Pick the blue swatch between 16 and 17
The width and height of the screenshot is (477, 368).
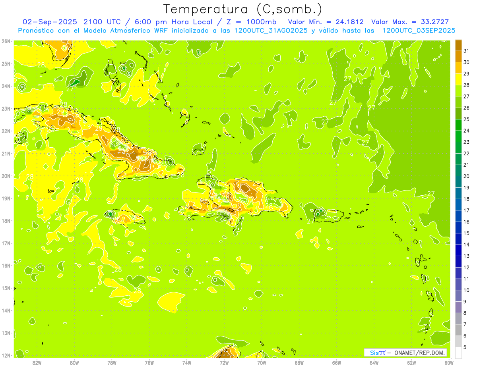point(458,216)
